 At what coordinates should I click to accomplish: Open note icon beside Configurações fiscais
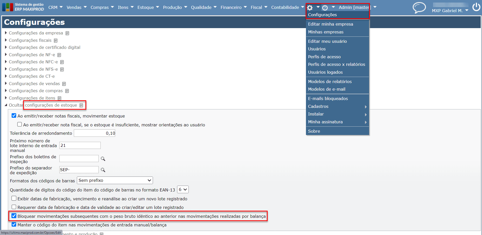point(56,41)
